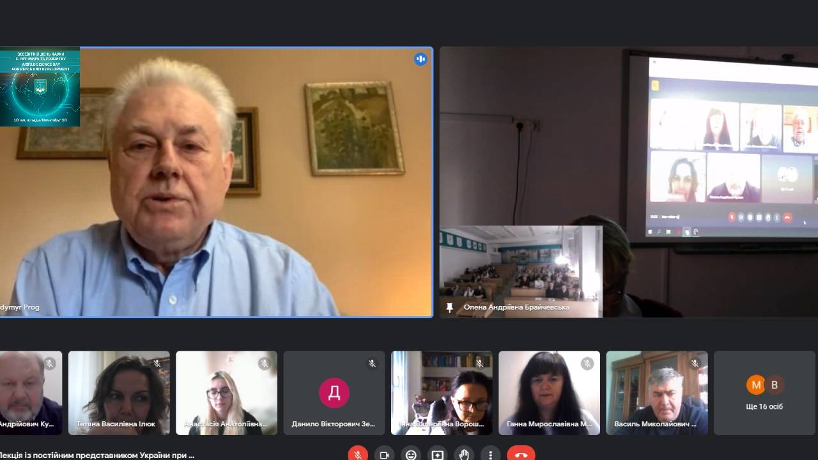Start presenting your screen
This screenshot has height=460, width=818.
tap(437, 454)
